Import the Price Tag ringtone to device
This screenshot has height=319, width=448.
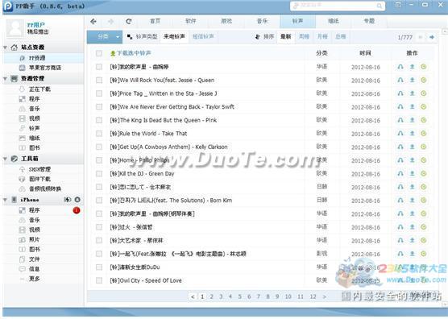[424, 93]
